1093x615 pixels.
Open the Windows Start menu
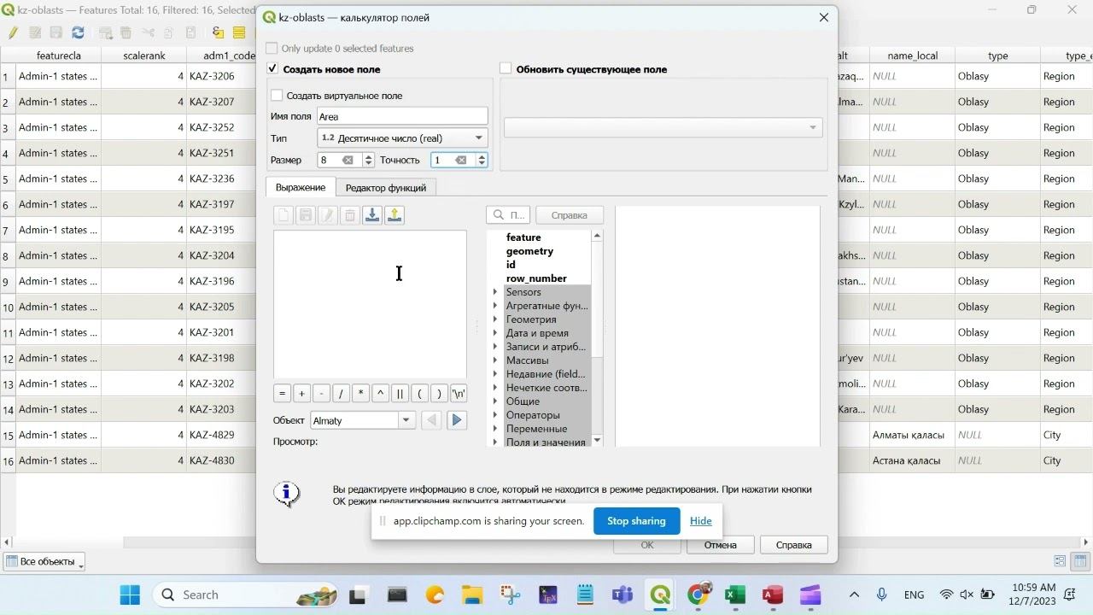tap(130, 594)
